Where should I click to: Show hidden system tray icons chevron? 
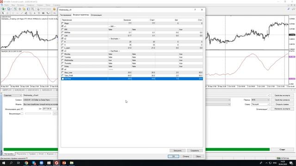266,163
